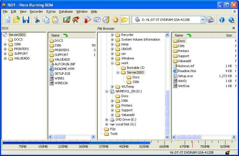Viewport: 239px width, 156px height.
Task: Click the yellow capacity marker on the size scale
Action: coord(178,144)
